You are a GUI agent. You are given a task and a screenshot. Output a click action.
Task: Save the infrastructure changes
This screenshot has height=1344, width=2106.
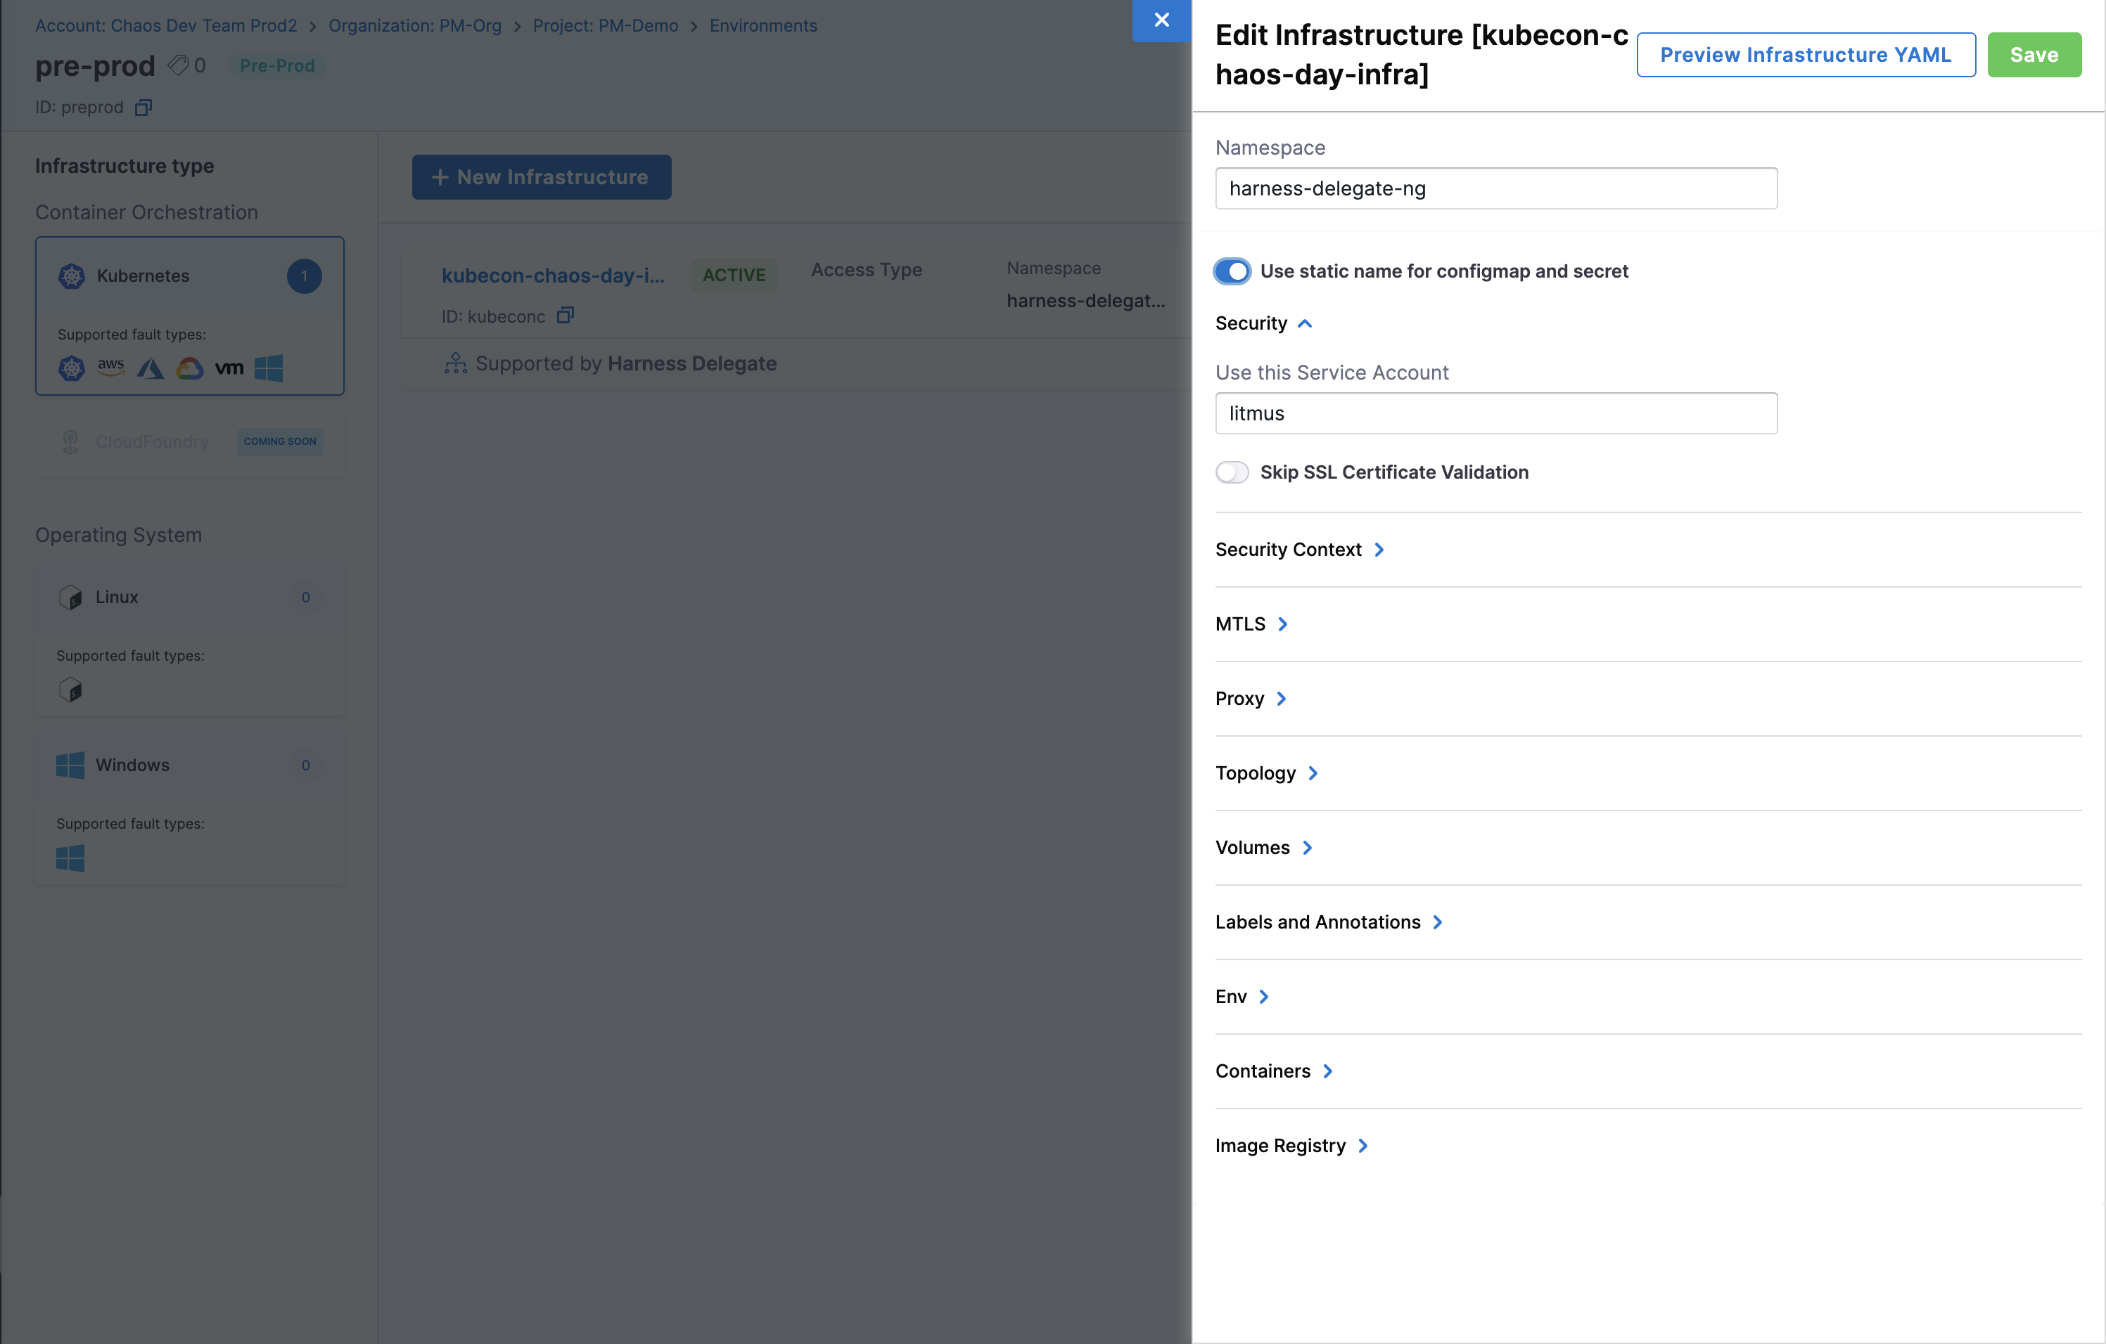pos(2034,55)
